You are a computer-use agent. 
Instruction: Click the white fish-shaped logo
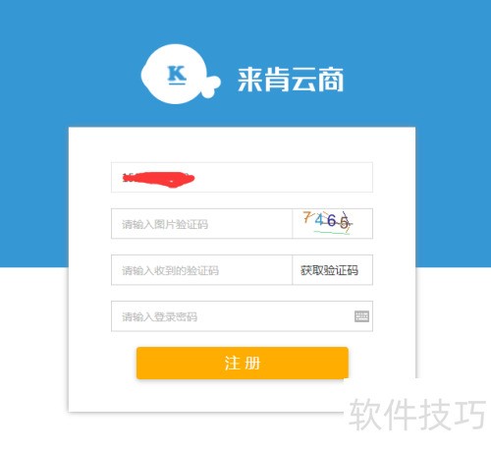tap(180, 74)
